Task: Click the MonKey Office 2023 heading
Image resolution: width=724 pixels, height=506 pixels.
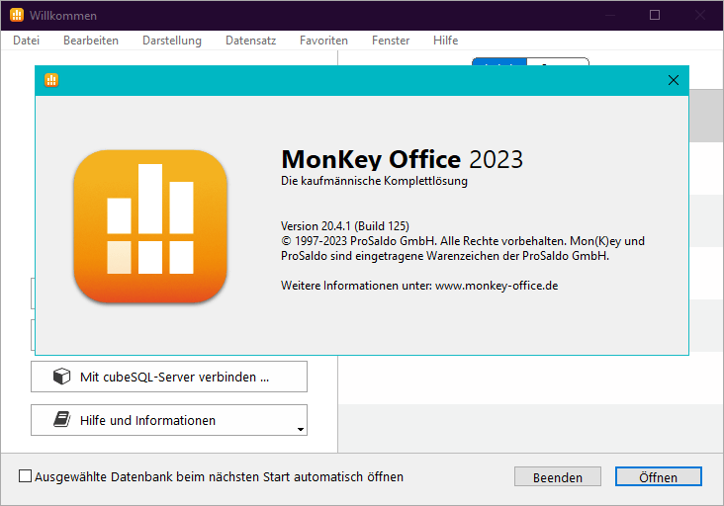Action: click(x=402, y=159)
